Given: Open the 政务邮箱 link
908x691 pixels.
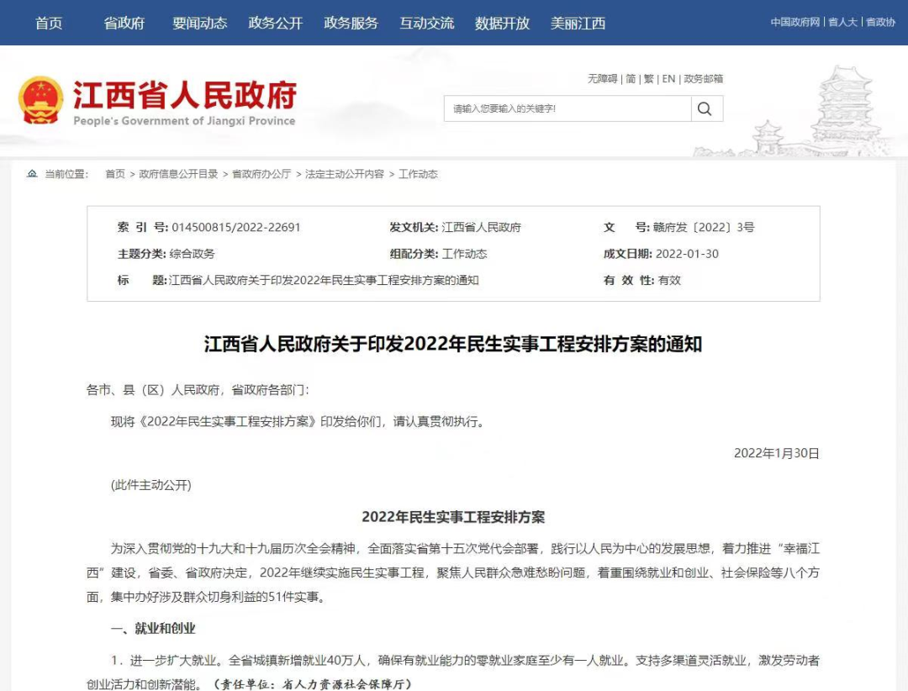Looking at the screenshot, I should (x=704, y=79).
